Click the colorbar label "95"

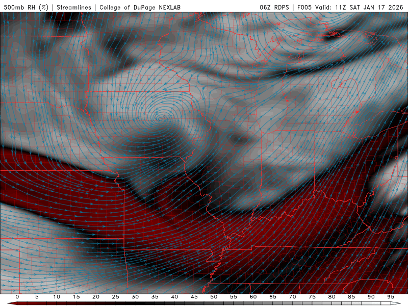pyautogui.click(x=391, y=297)
